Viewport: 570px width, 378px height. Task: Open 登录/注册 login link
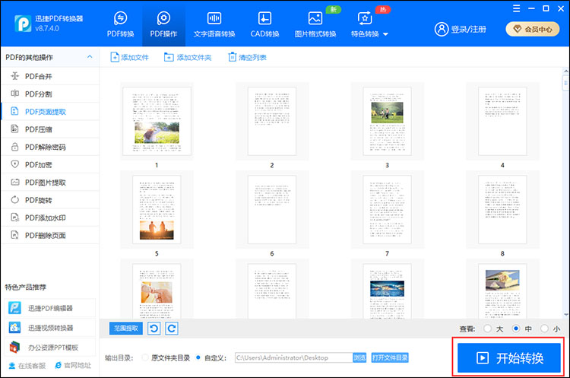(x=468, y=29)
